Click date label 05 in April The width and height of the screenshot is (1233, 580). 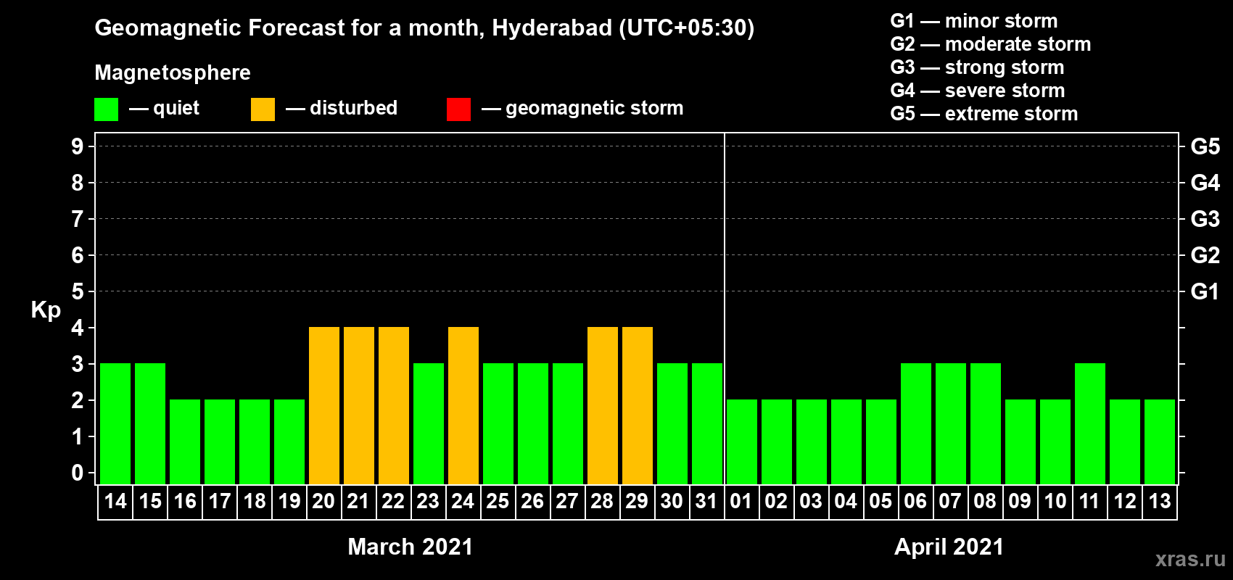tap(881, 501)
